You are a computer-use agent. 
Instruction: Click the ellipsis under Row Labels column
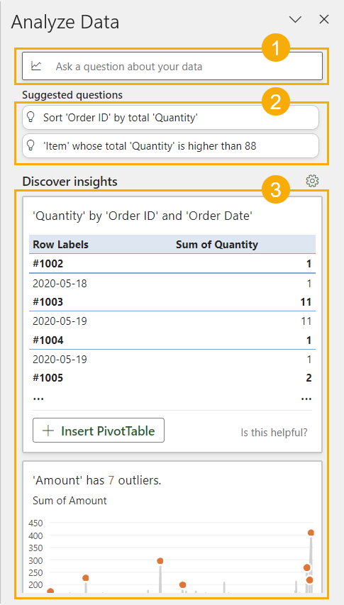tap(38, 397)
